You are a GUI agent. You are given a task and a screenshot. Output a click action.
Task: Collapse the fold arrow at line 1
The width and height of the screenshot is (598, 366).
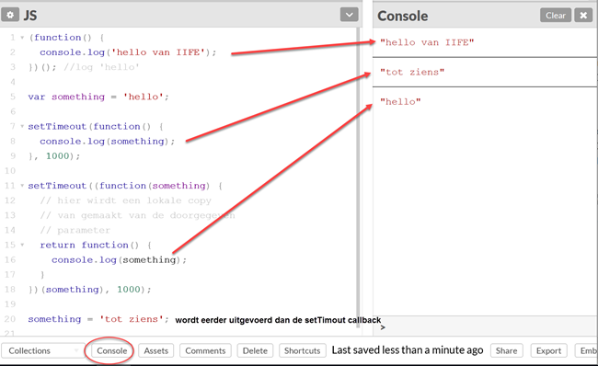pyautogui.click(x=22, y=38)
